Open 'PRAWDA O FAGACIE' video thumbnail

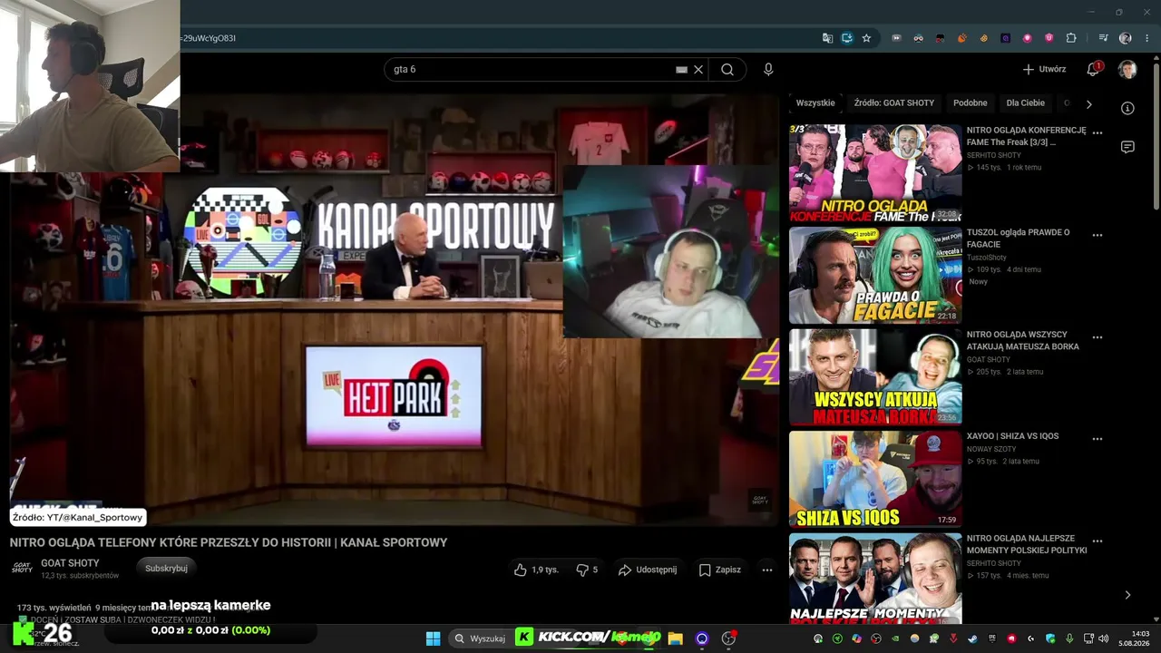tap(875, 275)
